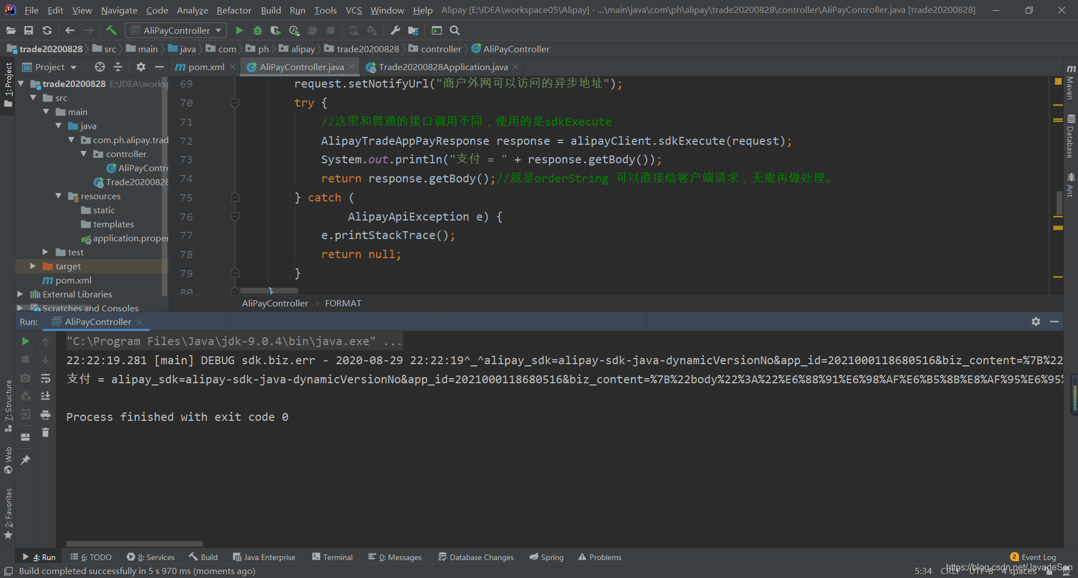Open the Services tool window
The image size is (1078, 578).
150,557
